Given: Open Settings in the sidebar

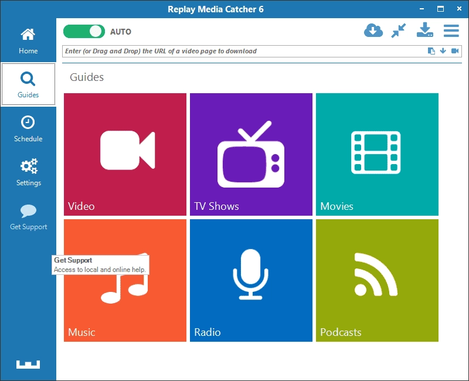Looking at the screenshot, I should 28,172.
